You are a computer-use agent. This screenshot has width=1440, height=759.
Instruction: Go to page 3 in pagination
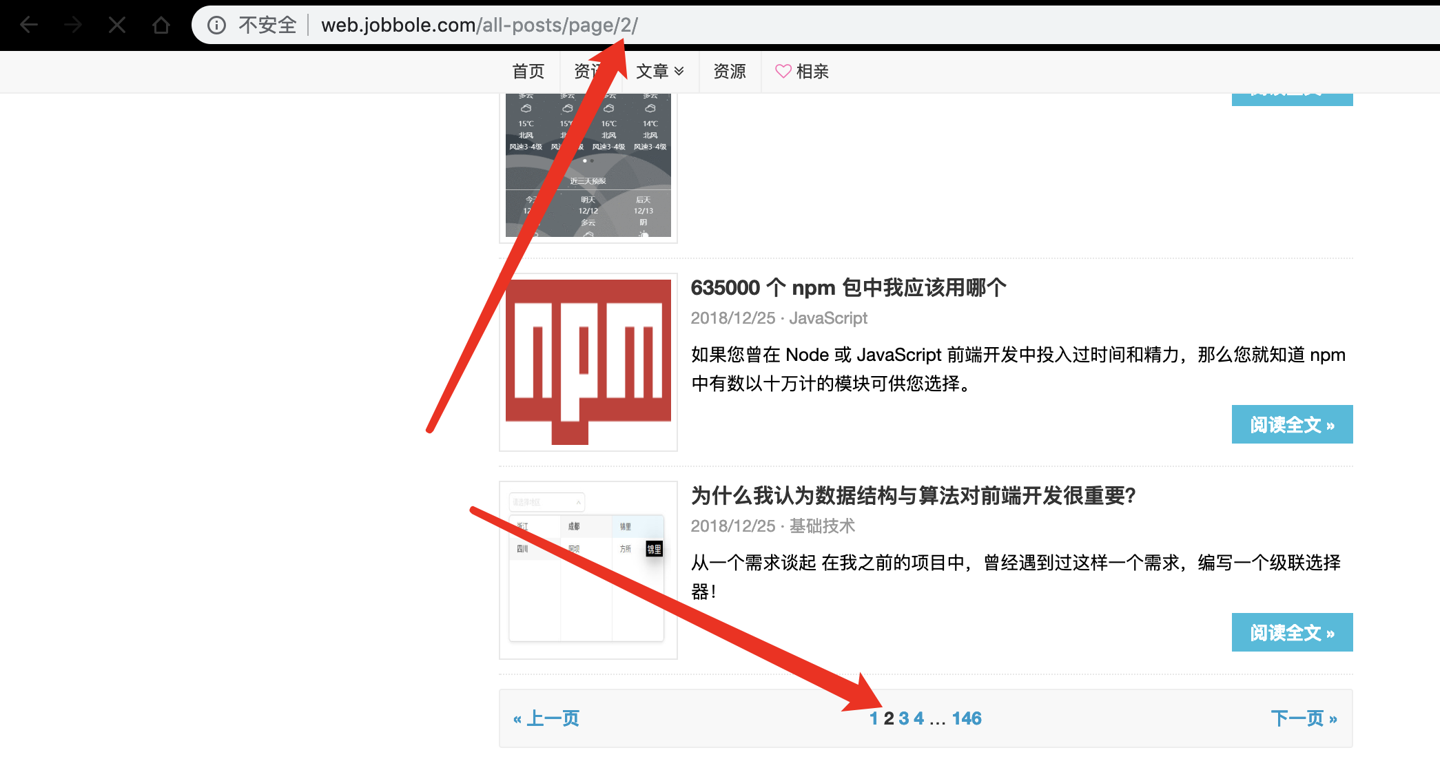(904, 719)
